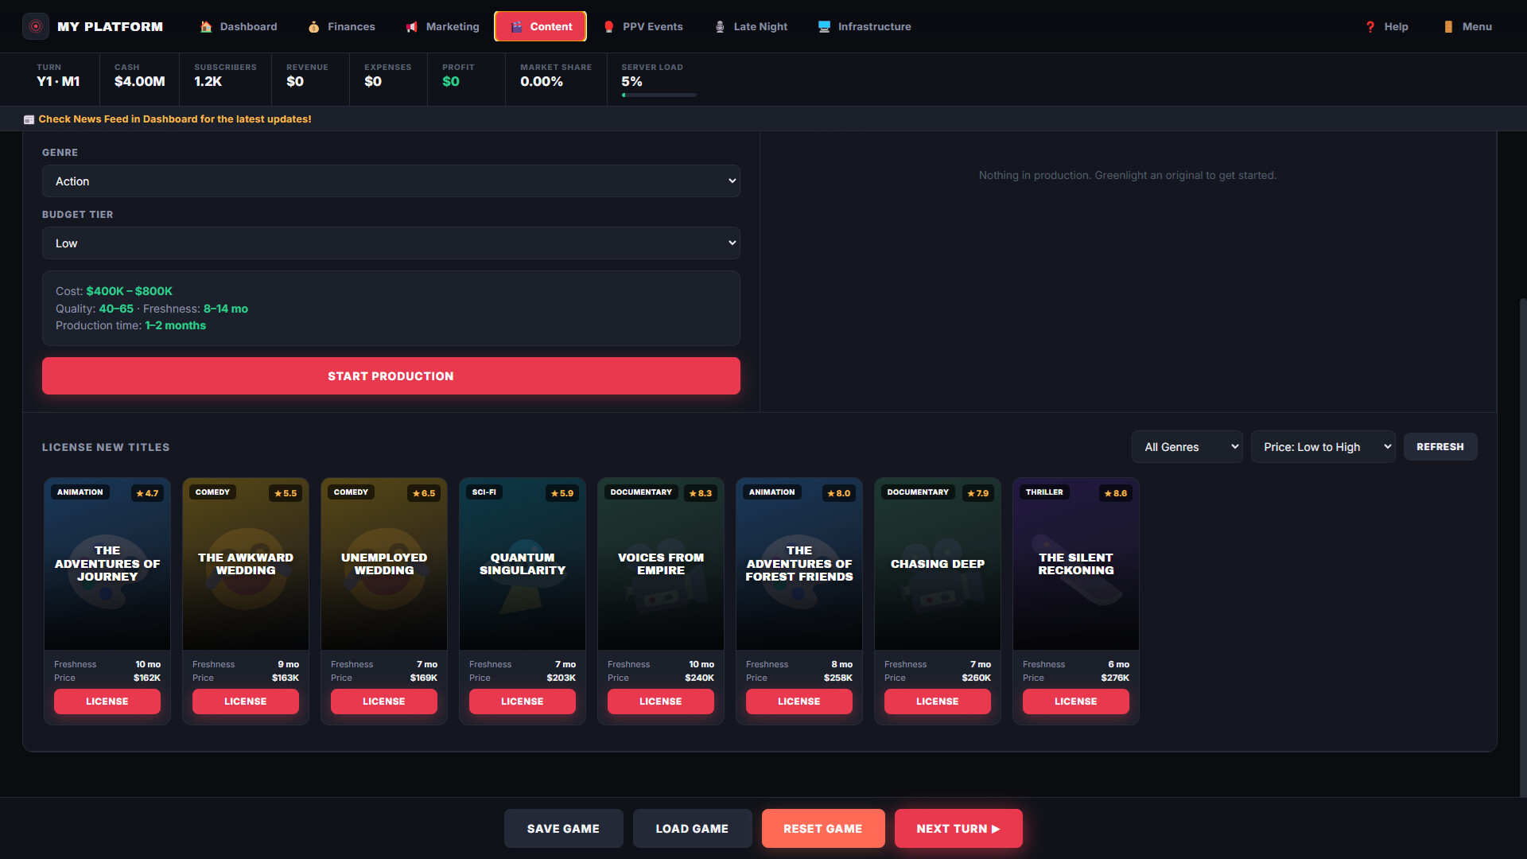Click The Silent Reckoning poster thumbnail

click(1076, 564)
